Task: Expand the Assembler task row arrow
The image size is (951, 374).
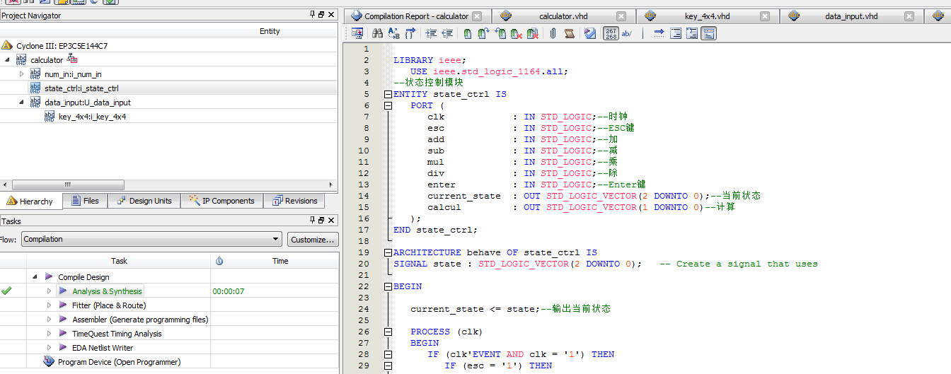Action: (x=50, y=320)
